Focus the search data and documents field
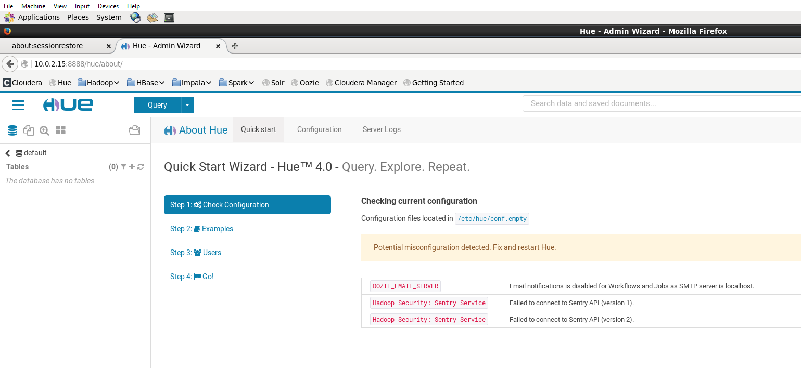 [x=661, y=103]
